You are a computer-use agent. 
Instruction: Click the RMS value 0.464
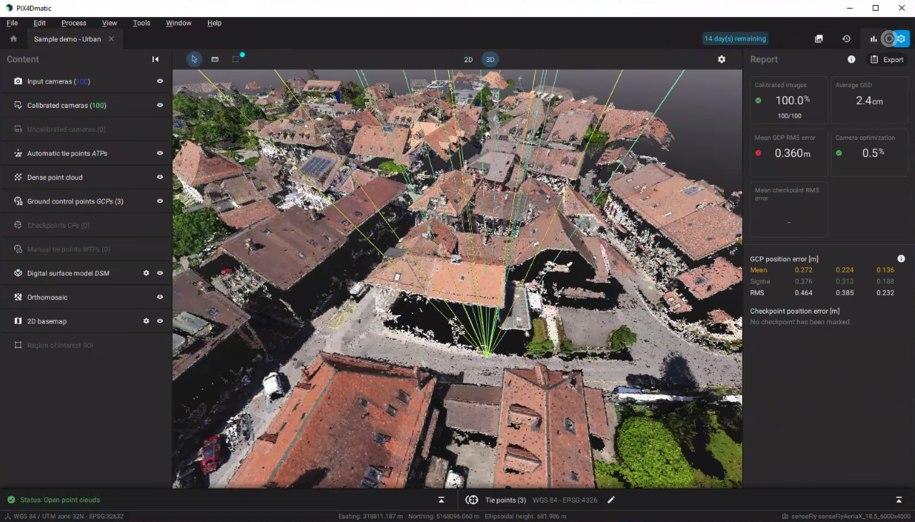(803, 293)
